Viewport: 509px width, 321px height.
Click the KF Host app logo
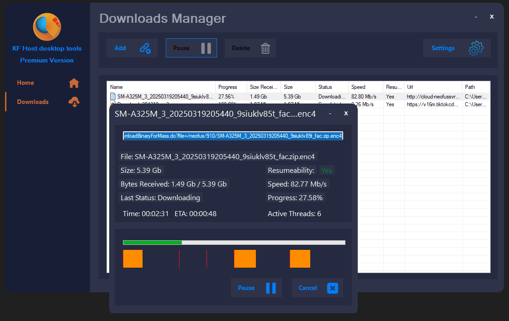47,27
